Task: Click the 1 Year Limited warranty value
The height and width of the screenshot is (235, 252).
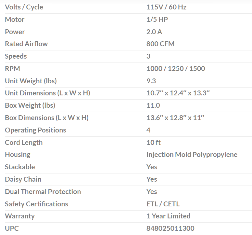Action: click(168, 216)
